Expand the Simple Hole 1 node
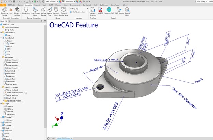 point(3,98)
